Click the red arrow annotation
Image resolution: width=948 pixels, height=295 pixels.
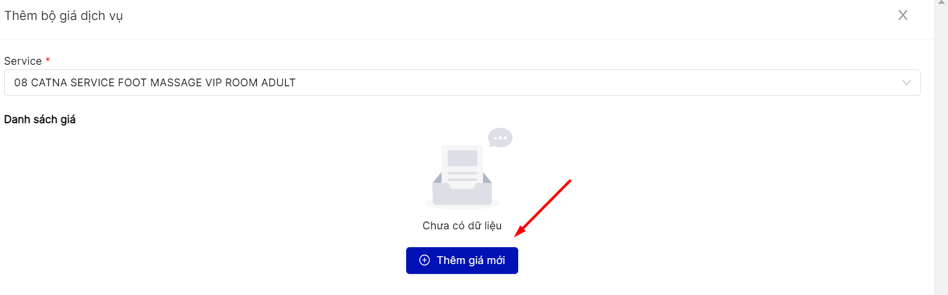542,208
